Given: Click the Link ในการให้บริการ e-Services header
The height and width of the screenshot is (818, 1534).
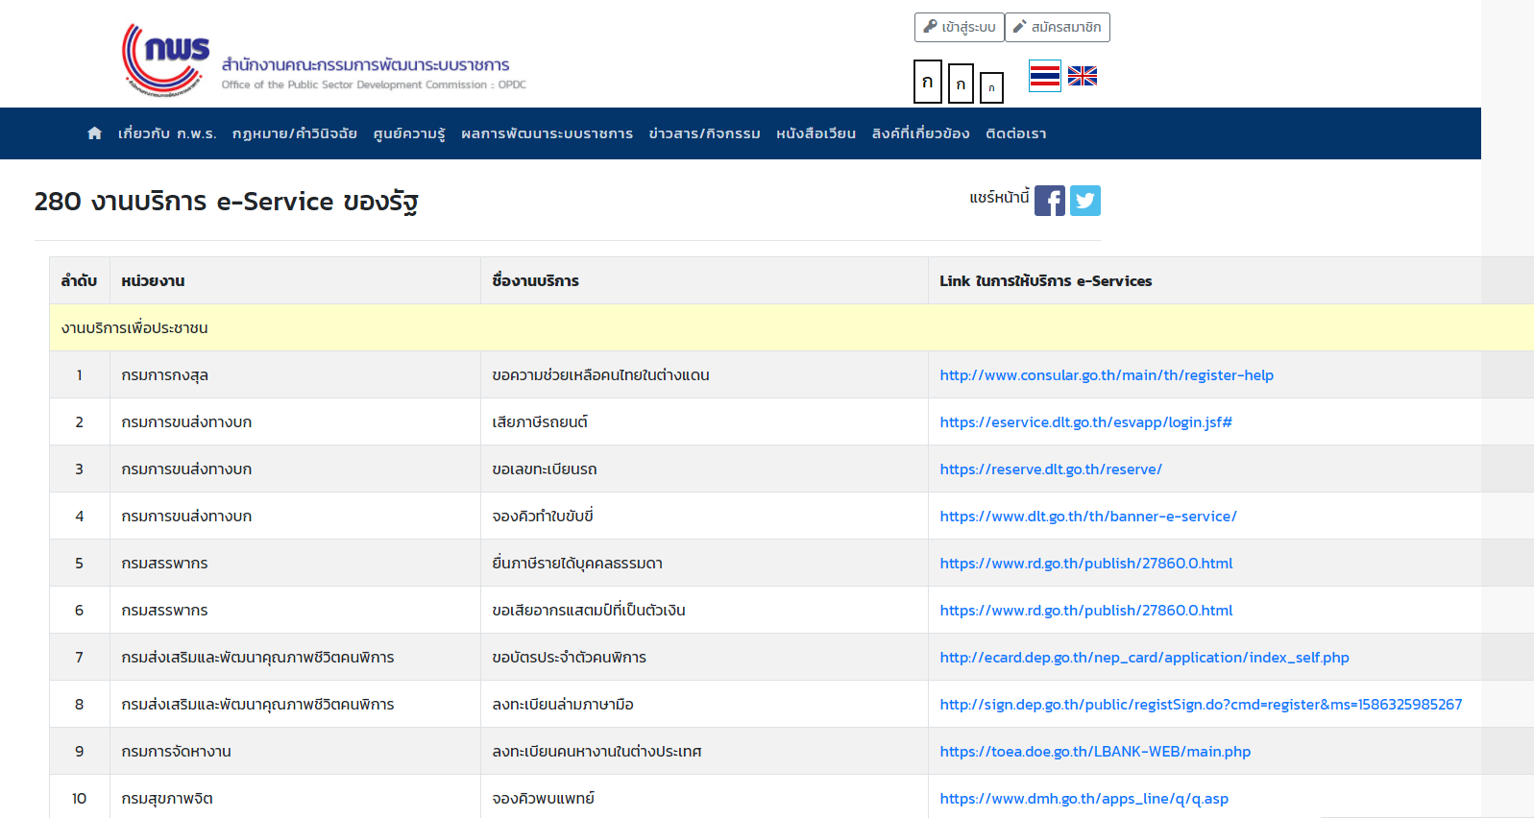Looking at the screenshot, I should point(1230,281).
